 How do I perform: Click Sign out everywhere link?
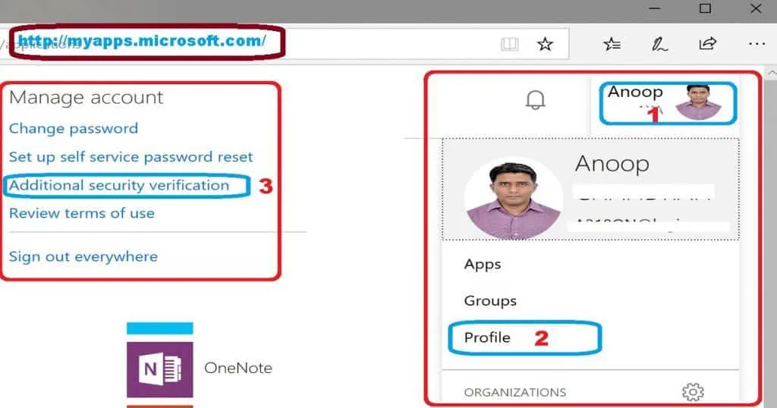[x=83, y=256]
